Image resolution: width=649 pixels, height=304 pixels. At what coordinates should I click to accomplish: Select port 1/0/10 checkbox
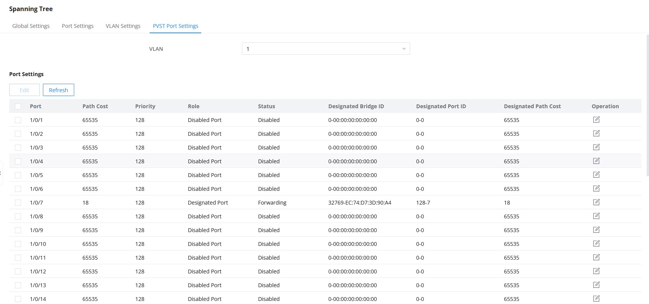18,244
